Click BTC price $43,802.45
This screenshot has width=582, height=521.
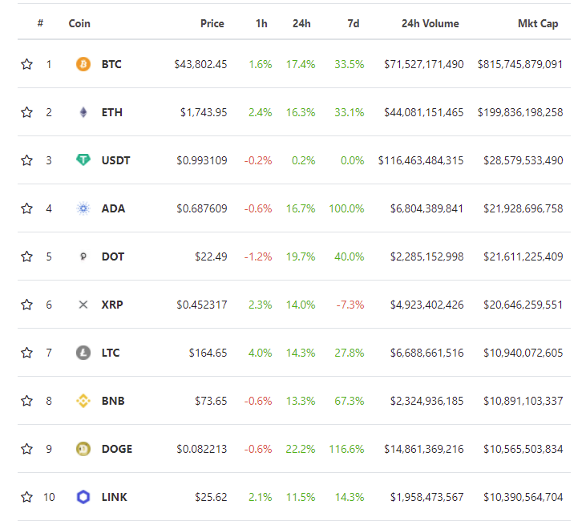200,64
